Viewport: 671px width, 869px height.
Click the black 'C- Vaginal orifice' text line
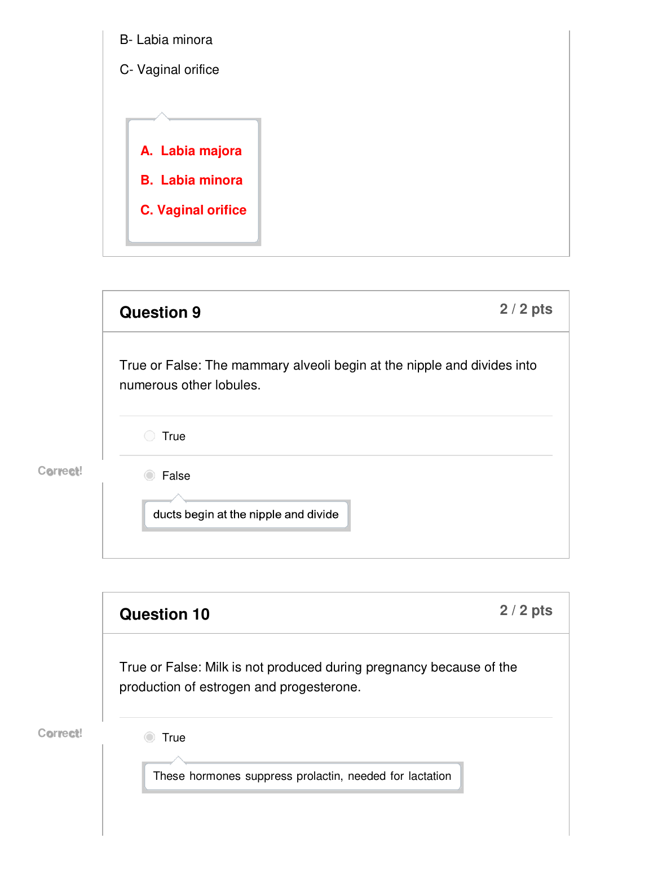pos(170,70)
